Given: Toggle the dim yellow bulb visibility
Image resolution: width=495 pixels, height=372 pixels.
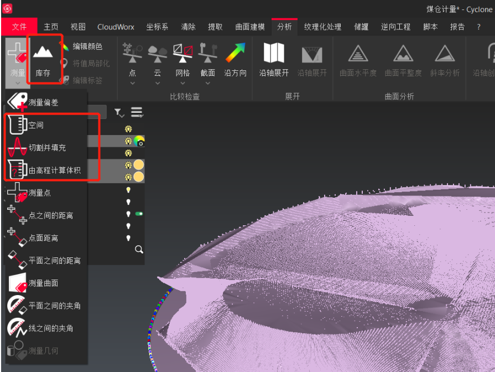Looking at the screenshot, I should (x=128, y=190).
